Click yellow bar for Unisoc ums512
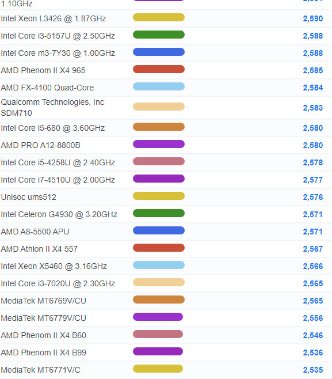 (159, 196)
